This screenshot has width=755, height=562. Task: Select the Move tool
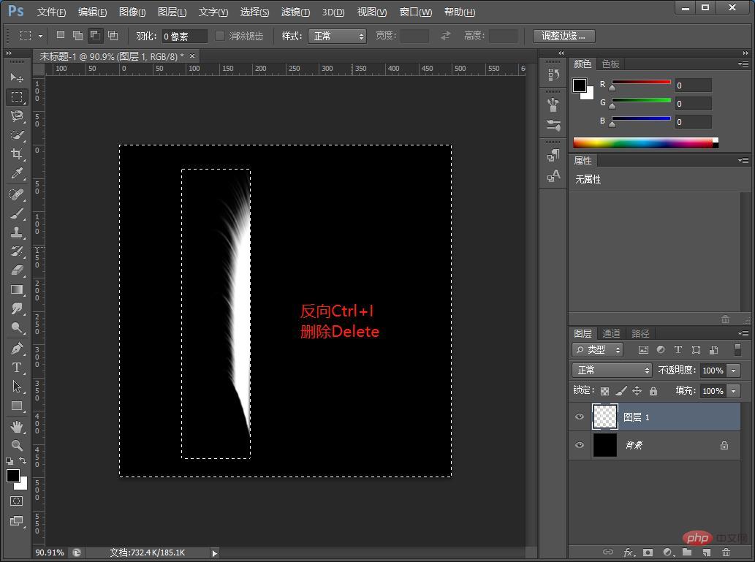17,77
